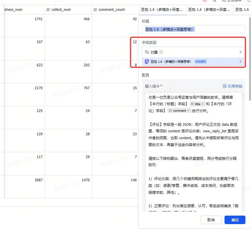Viewport: 251px width, 229px height.
Task: Select cell with share_num 125
Action: [x=24, y=118]
